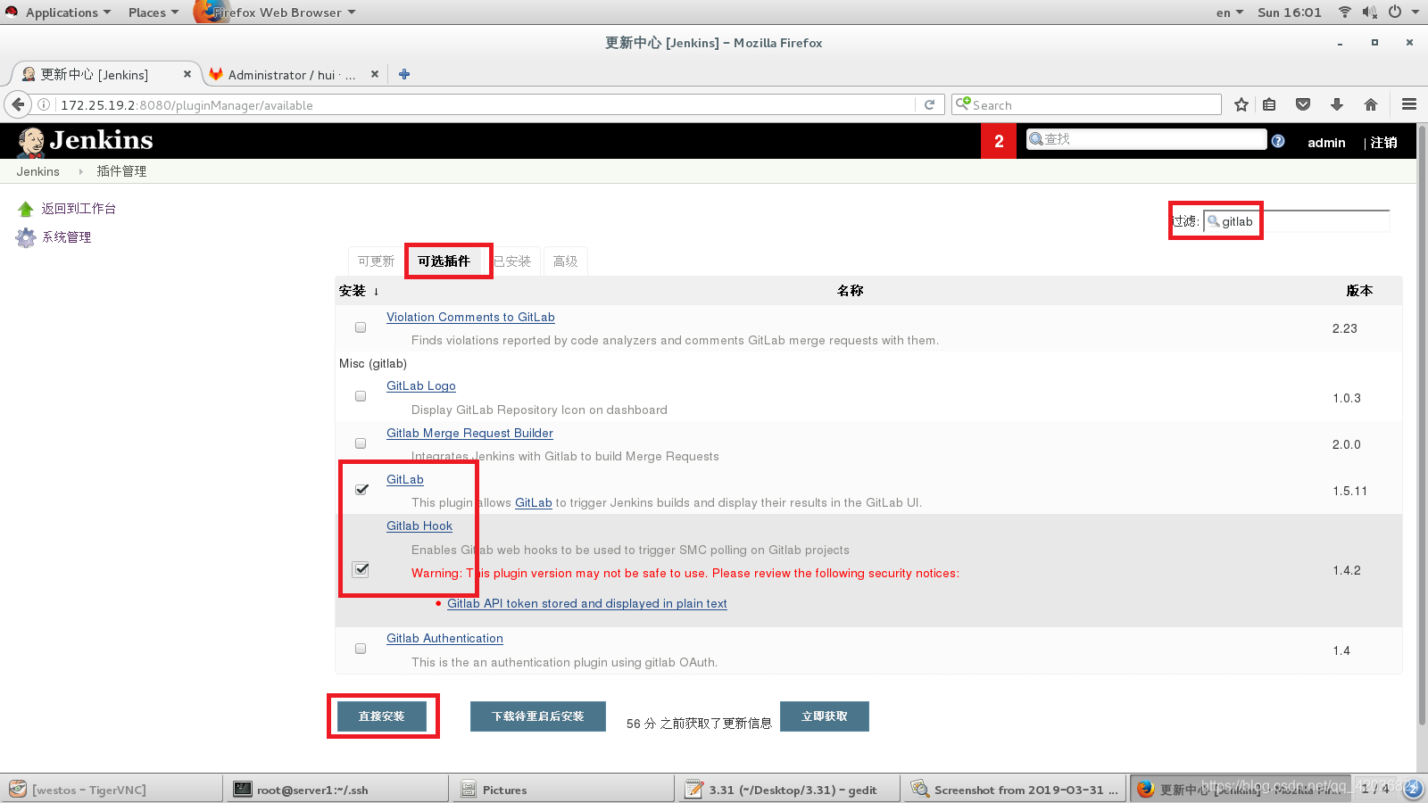The image size is (1428, 803).
Task: Focus the 过滤 filter field containing gitlab
Action: click(x=1296, y=221)
